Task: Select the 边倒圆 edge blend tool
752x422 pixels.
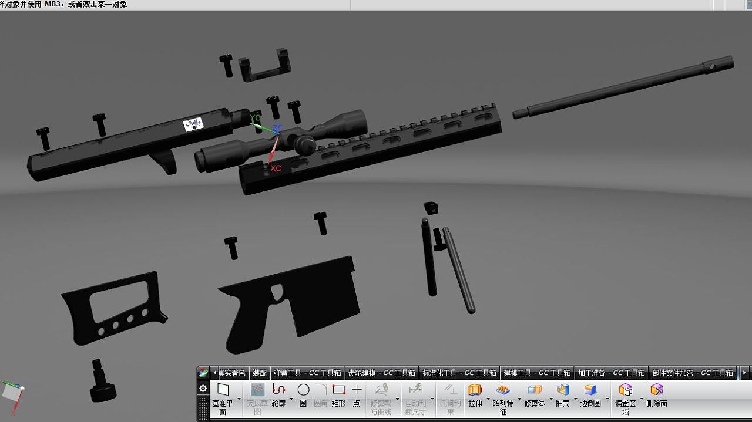Action: coord(589,393)
